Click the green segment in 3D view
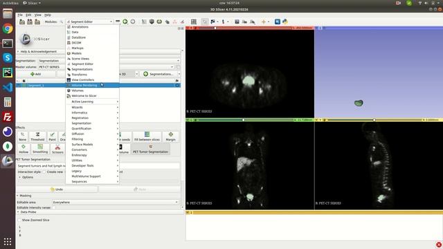Screen dimensions: 443x249 coord(359,103)
